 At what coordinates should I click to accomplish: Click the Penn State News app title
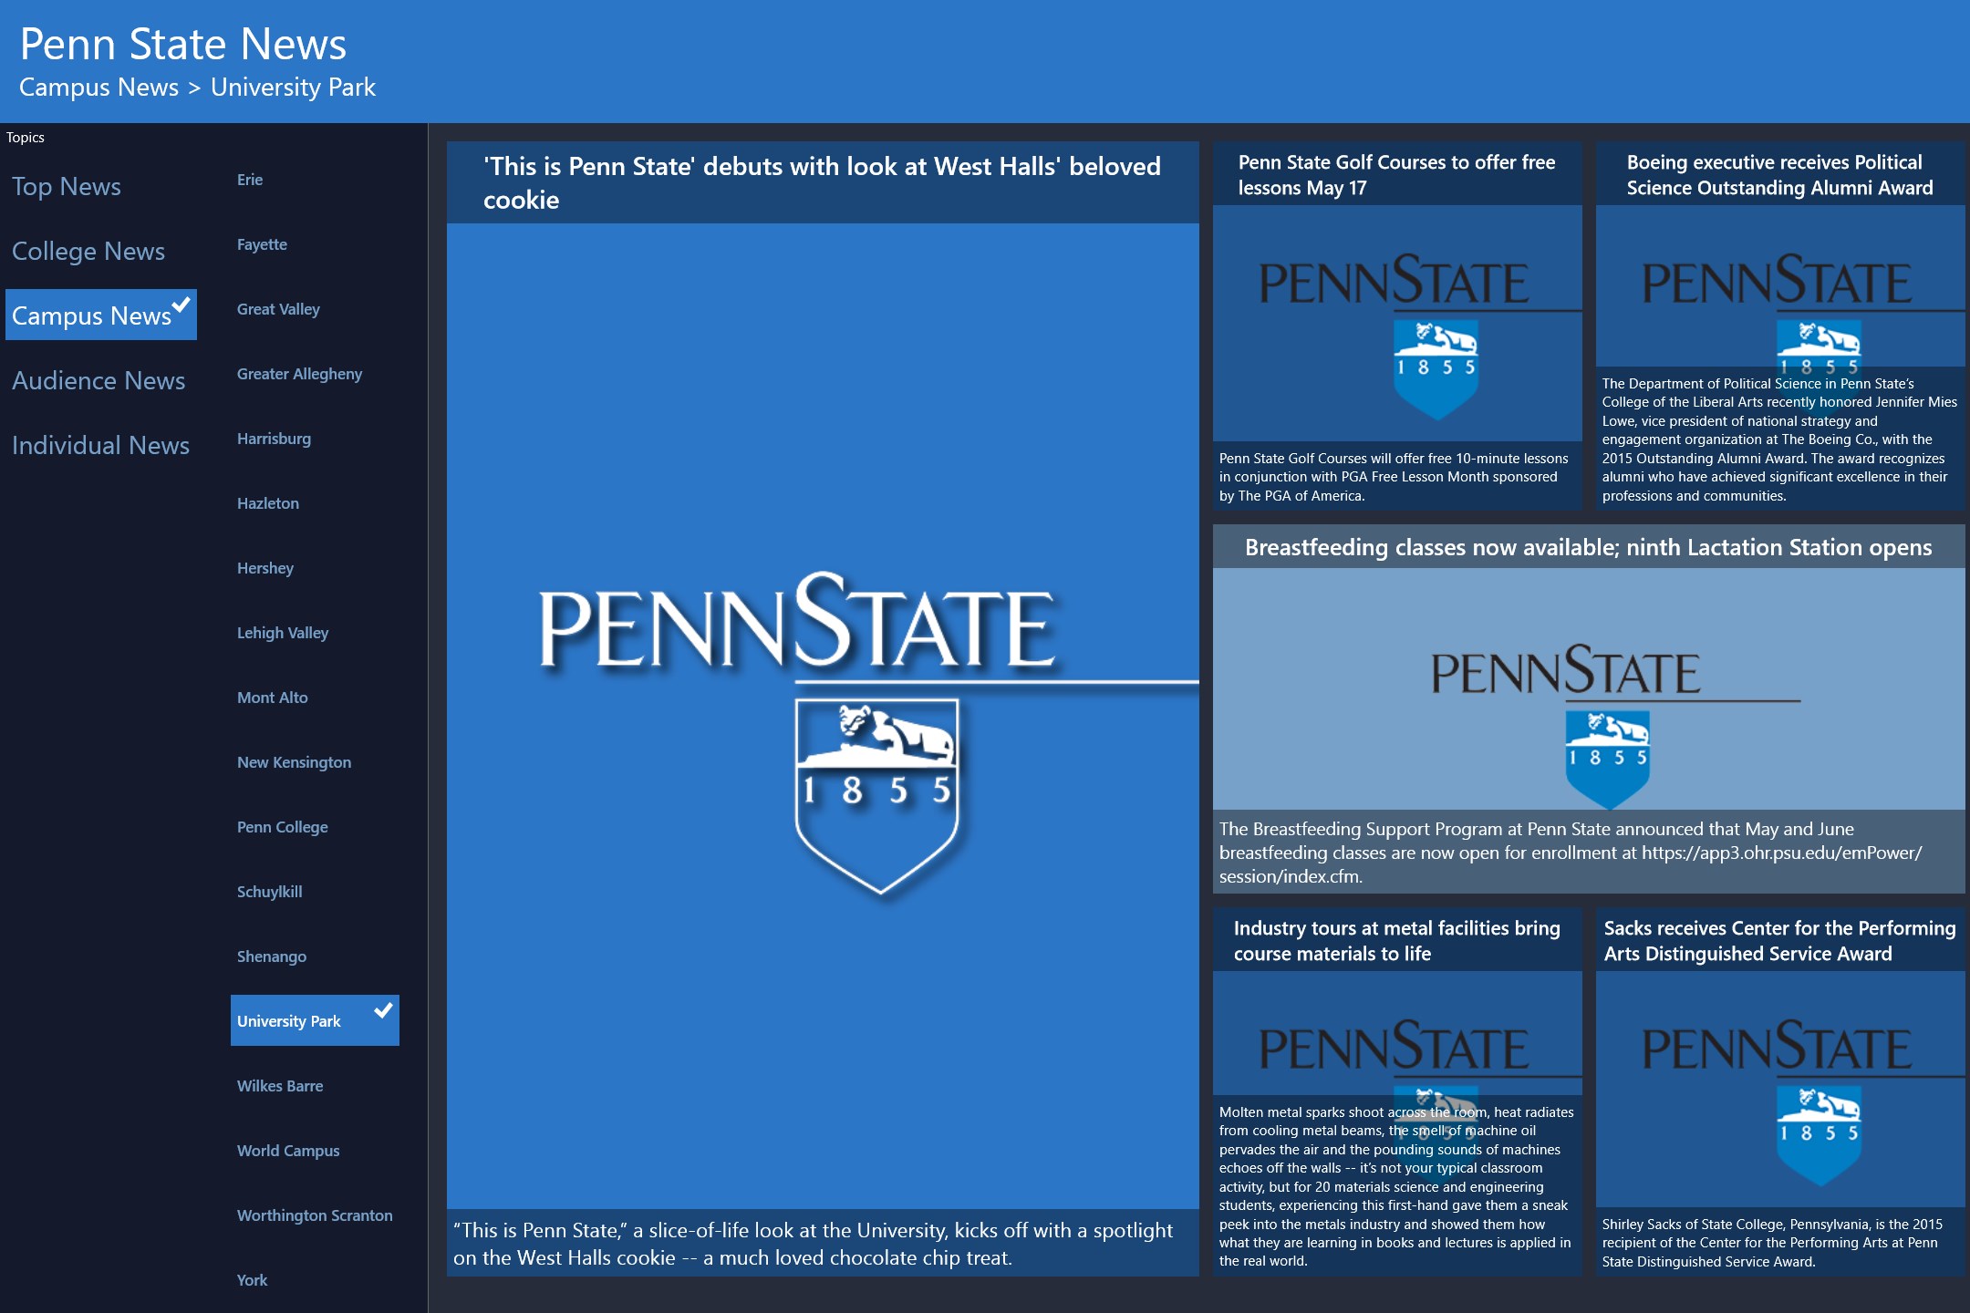tap(183, 43)
